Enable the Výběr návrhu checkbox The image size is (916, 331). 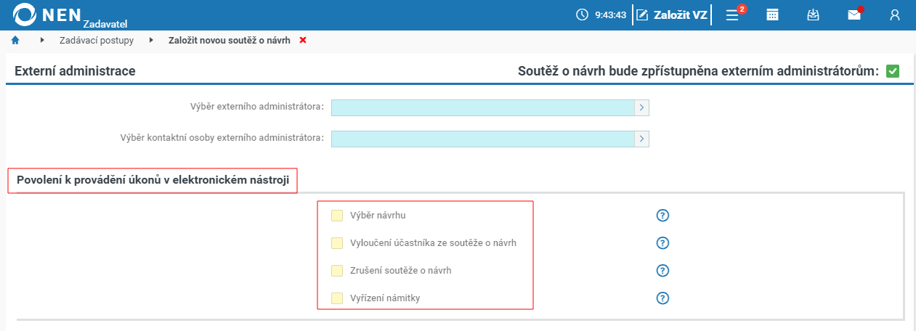337,216
